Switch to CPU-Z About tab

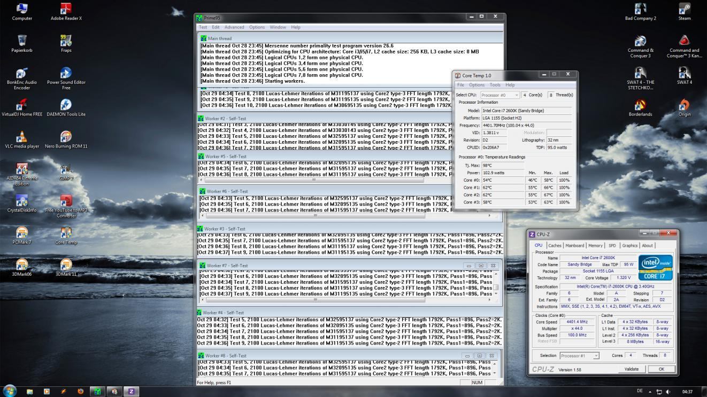point(648,246)
